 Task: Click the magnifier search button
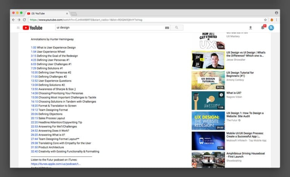pyautogui.click(x=177, y=28)
